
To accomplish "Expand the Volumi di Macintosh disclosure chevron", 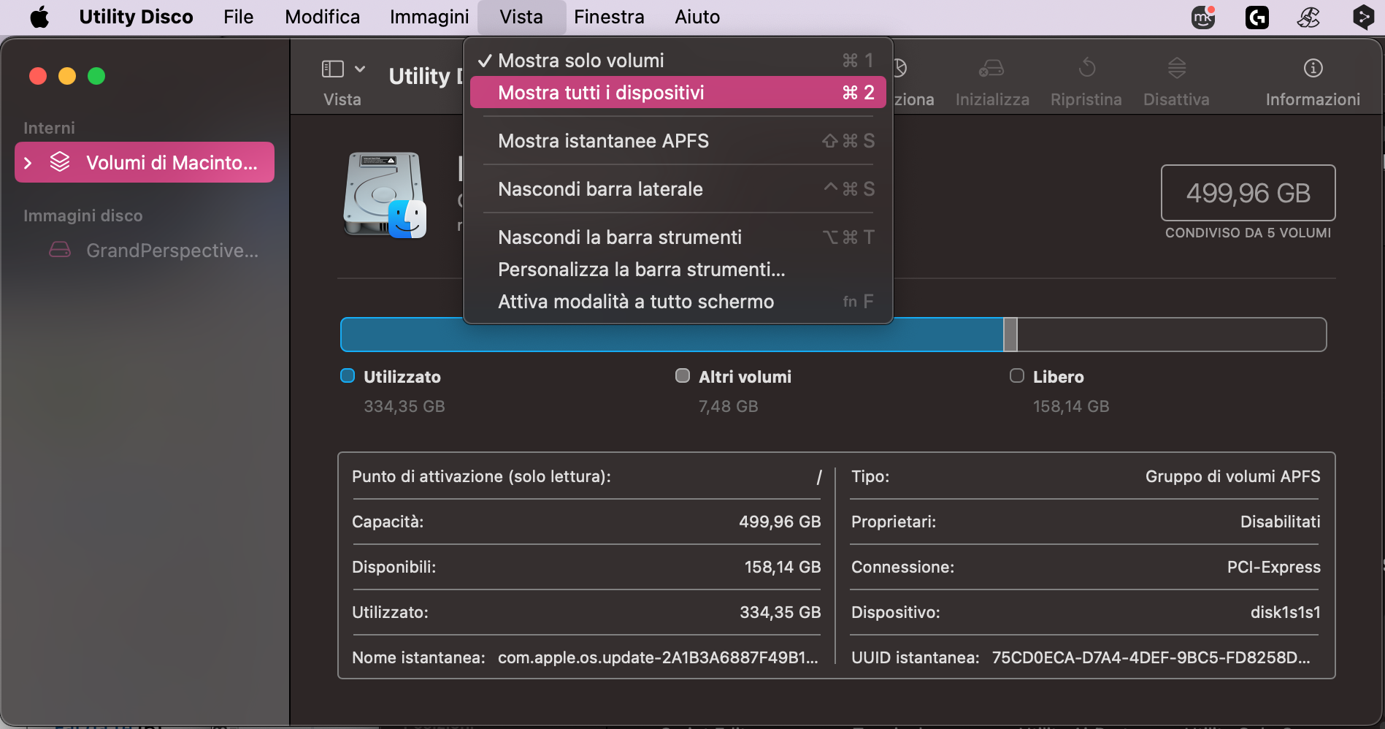I will (x=28, y=162).
